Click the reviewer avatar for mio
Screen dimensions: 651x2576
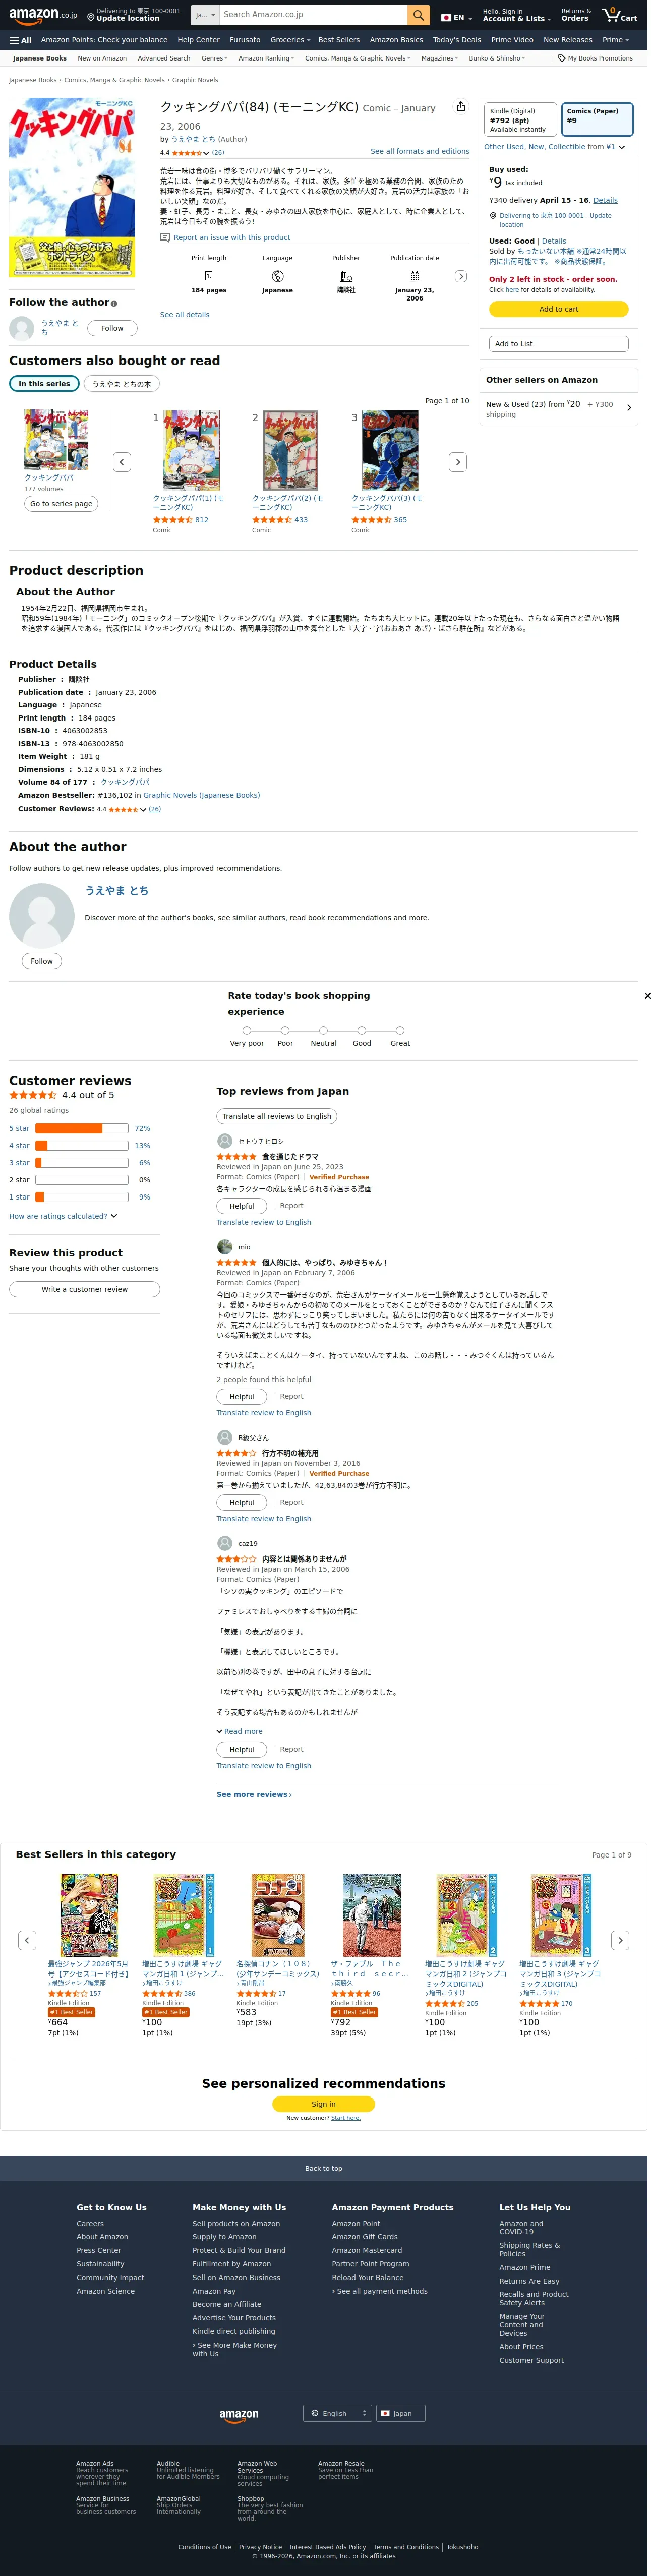pyautogui.click(x=225, y=1247)
